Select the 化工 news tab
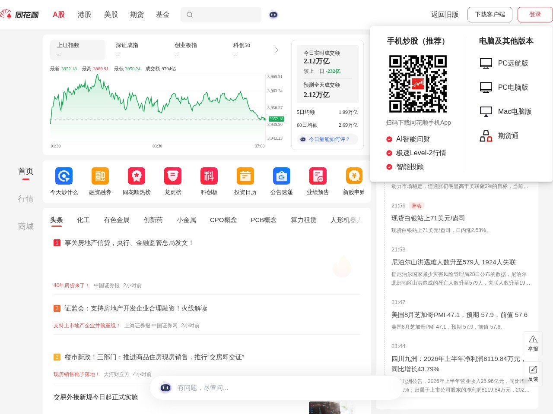Image resolution: width=553 pixels, height=414 pixels. click(x=83, y=220)
